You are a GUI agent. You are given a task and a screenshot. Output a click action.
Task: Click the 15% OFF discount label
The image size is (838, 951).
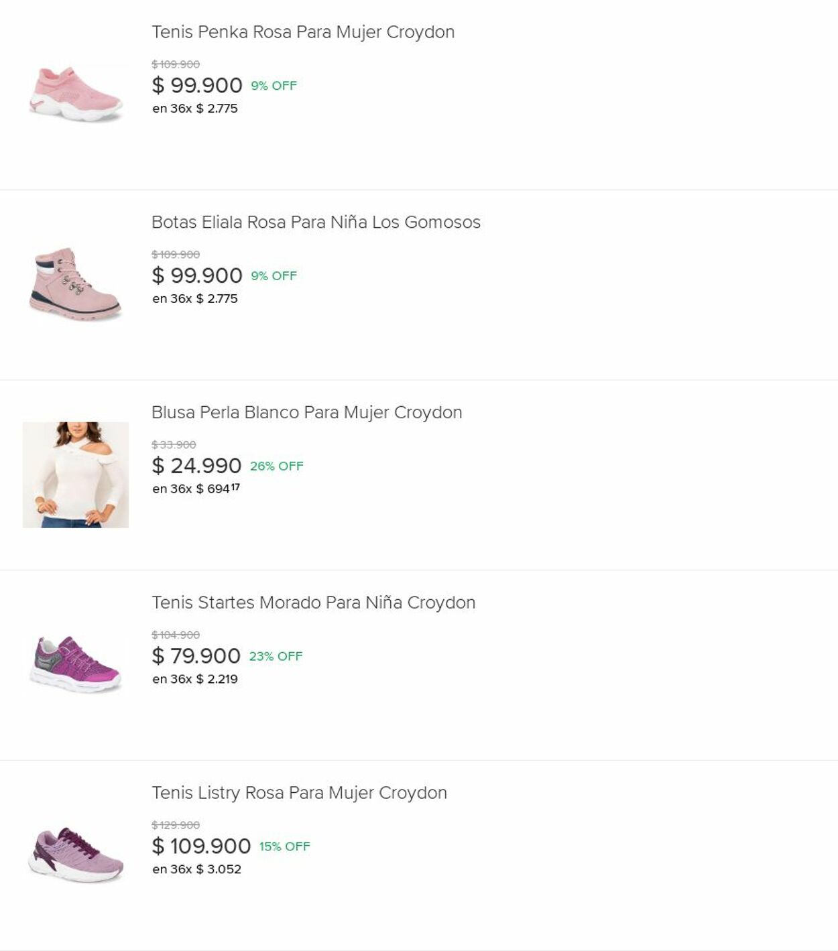(x=284, y=847)
